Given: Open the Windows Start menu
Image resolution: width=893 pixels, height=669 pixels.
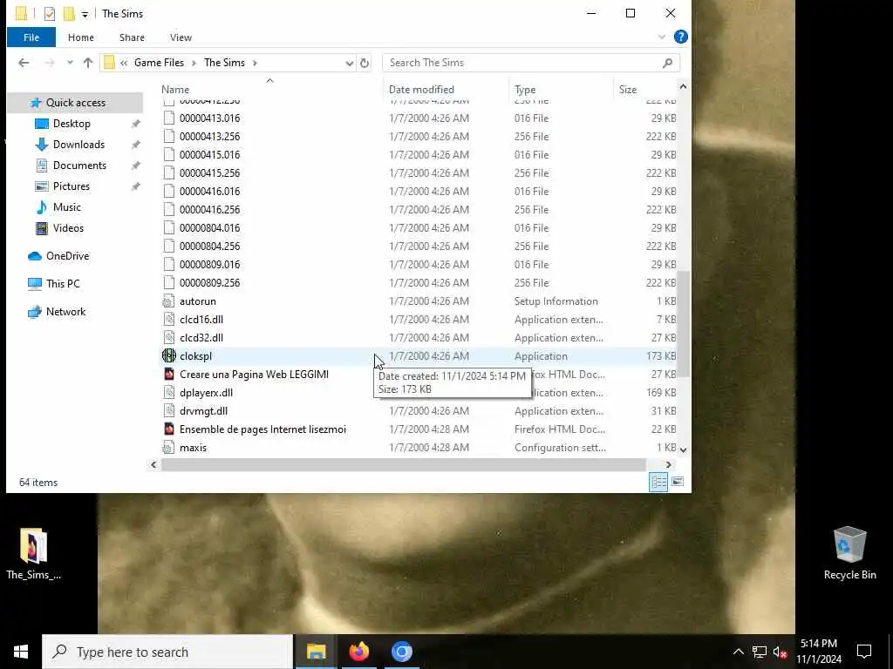Looking at the screenshot, I should (21, 652).
